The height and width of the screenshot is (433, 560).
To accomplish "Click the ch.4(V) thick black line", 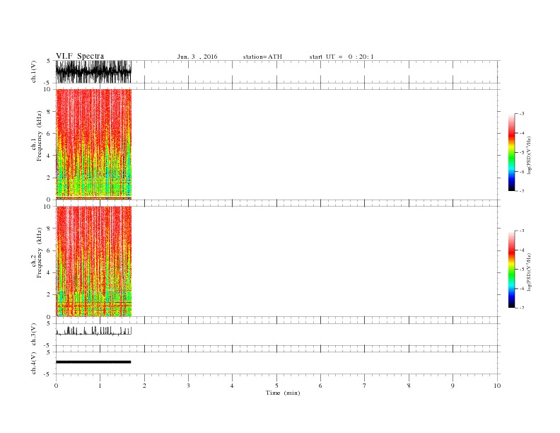I will 93,362.
